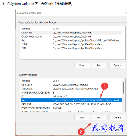Select the TMP user variable

pos(71,48)
